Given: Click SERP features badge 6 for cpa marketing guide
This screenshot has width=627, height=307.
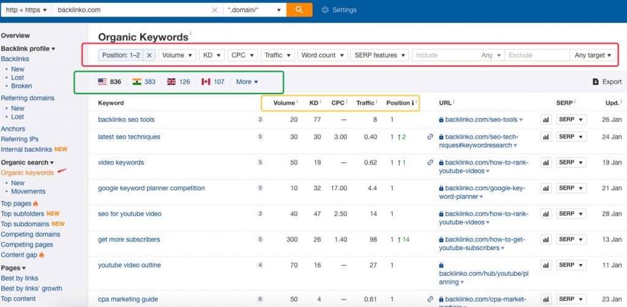Looking at the screenshot, I should click(260, 299).
